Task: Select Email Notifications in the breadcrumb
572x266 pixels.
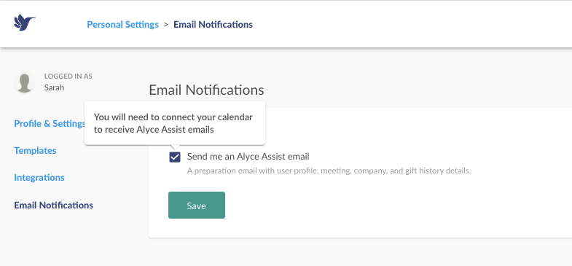Action: click(213, 25)
